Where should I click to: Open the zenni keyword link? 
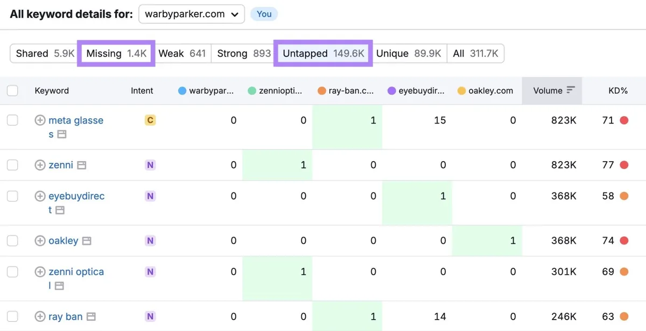pos(61,165)
